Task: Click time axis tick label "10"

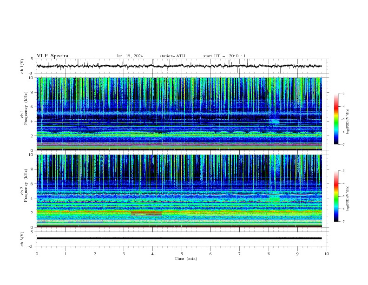Action: tap(327, 254)
